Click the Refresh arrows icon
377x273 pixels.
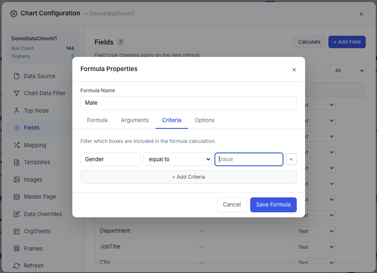coord(17,266)
